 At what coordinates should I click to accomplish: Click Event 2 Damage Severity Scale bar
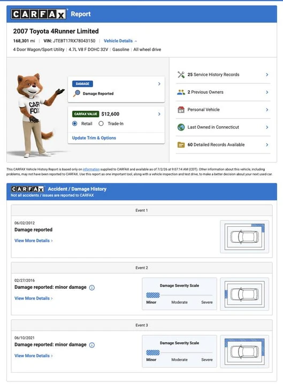(179, 295)
